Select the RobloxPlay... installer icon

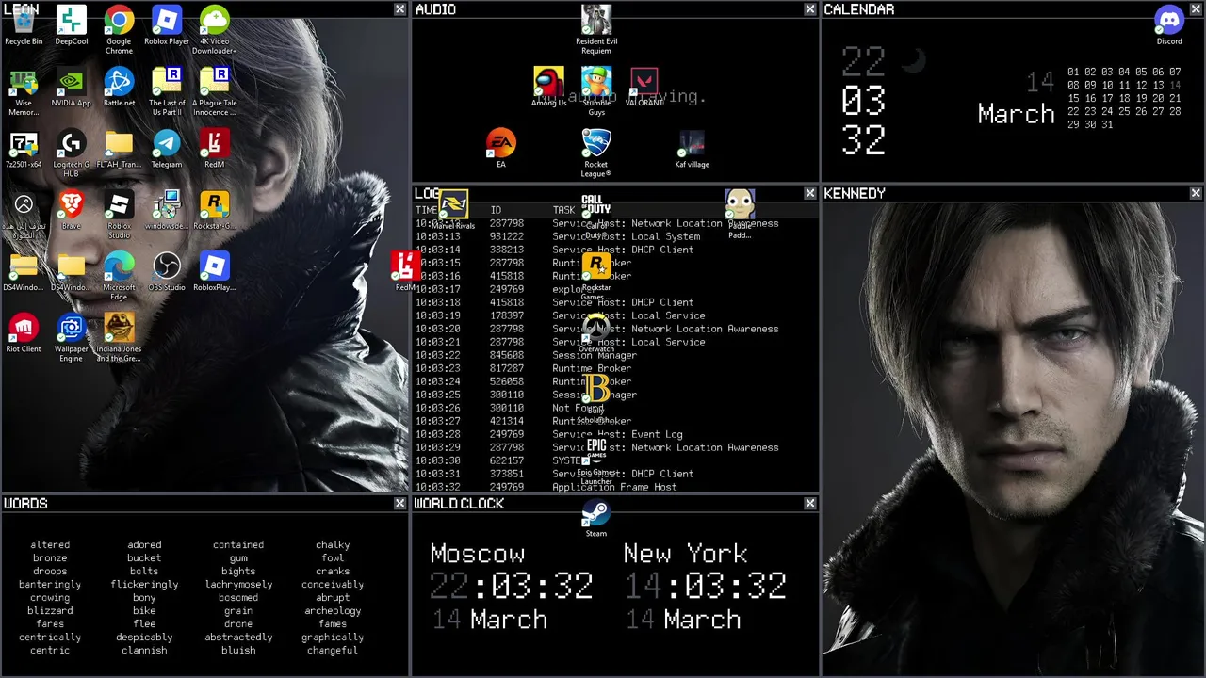click(x=215, y=272)
